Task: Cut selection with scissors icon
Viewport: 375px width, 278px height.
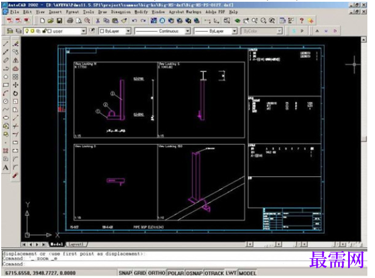Action: pos(98,21)
